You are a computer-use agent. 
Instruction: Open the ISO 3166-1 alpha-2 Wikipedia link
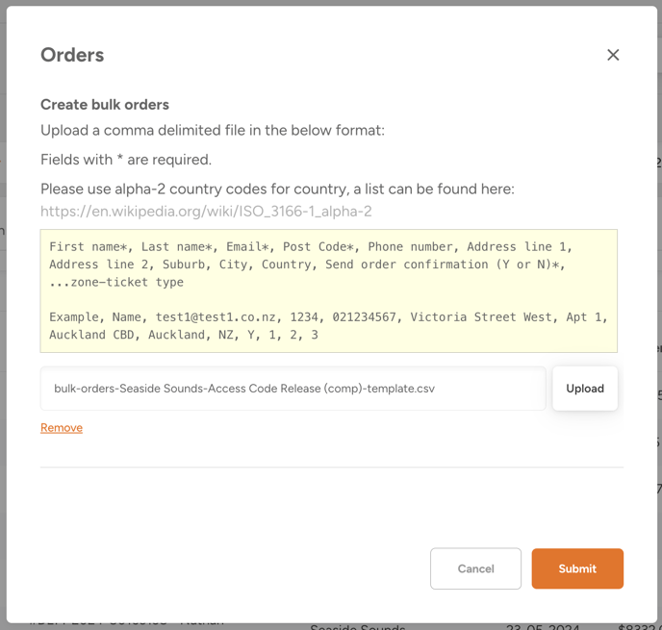point(206,212)
